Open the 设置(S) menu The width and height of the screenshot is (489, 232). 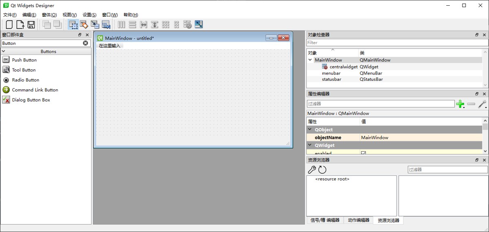[90, 15]
